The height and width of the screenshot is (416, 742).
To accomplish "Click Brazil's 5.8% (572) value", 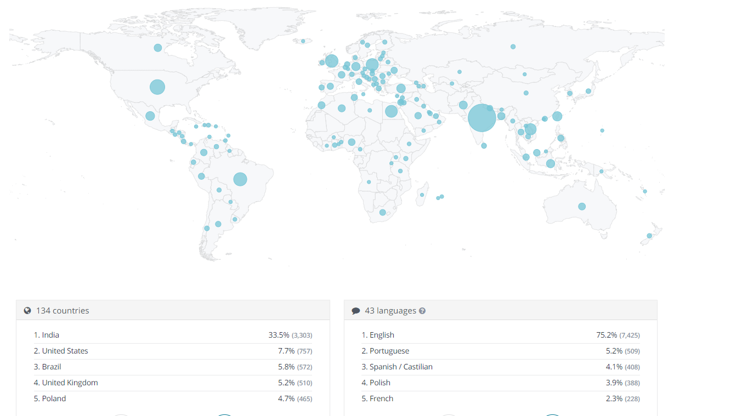I will click(295, 367).
